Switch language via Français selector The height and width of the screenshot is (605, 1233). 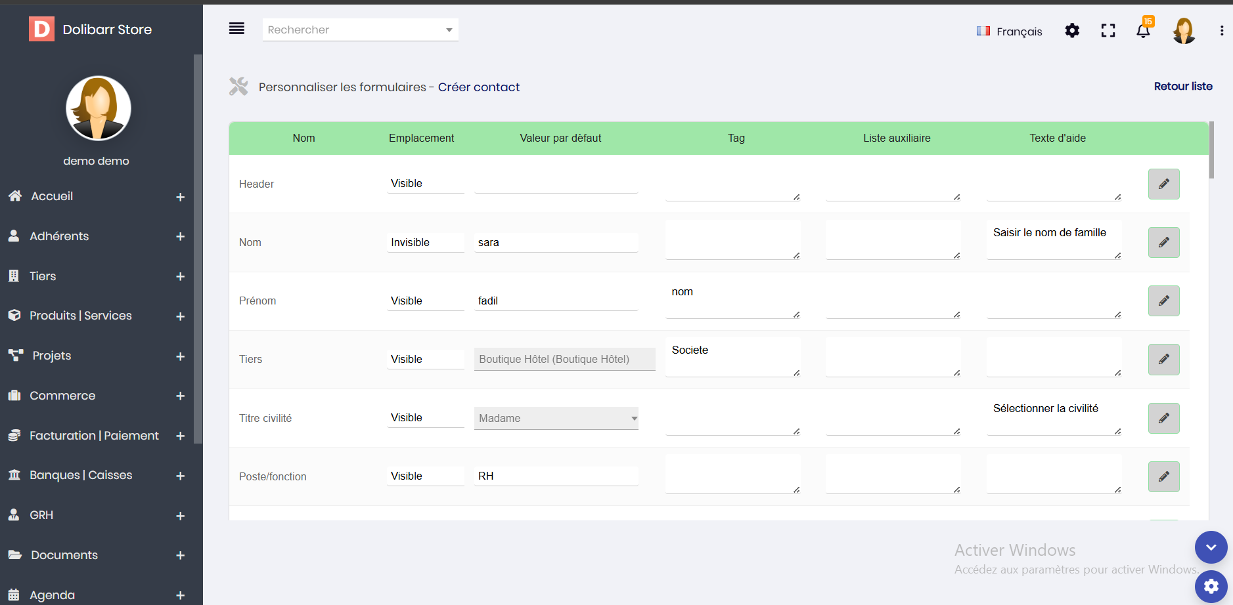click(1010, 31)
